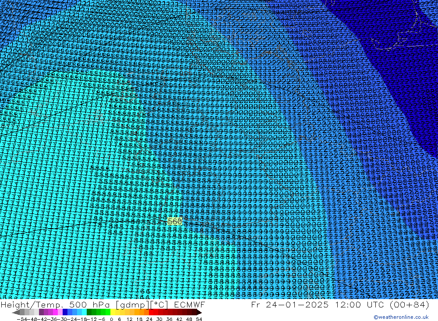Pick the bright red legend swatch at 24

(151, 312)
